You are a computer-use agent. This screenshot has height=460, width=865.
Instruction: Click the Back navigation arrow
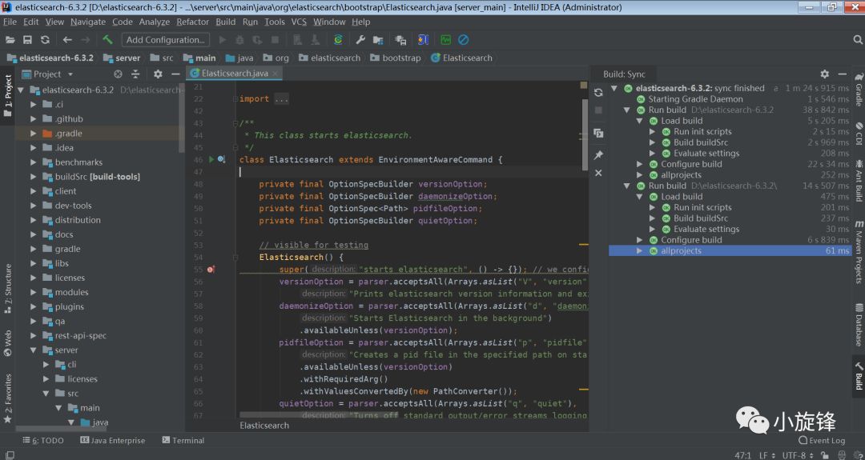tap(67, 39)
